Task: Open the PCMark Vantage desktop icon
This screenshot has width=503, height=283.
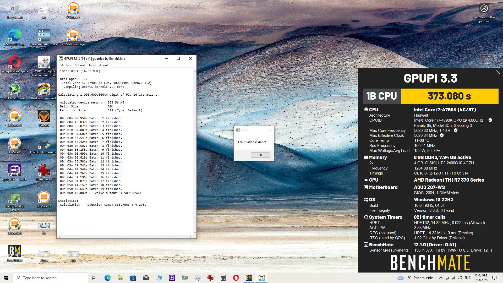Action: tap(73, 37)
